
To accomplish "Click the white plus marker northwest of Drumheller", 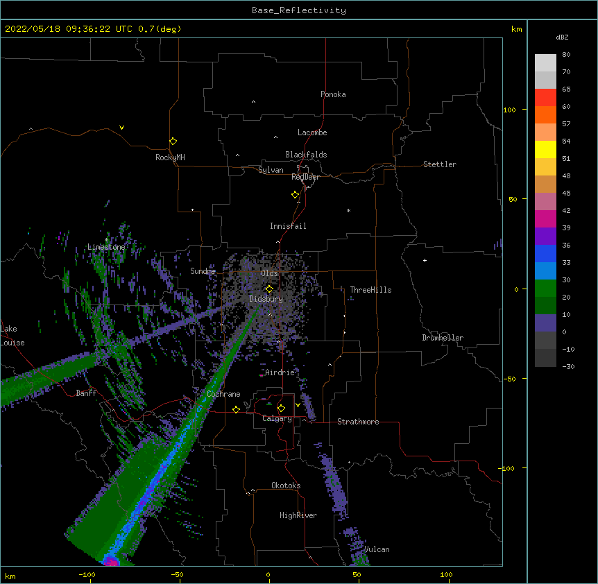I will point(425,260).
